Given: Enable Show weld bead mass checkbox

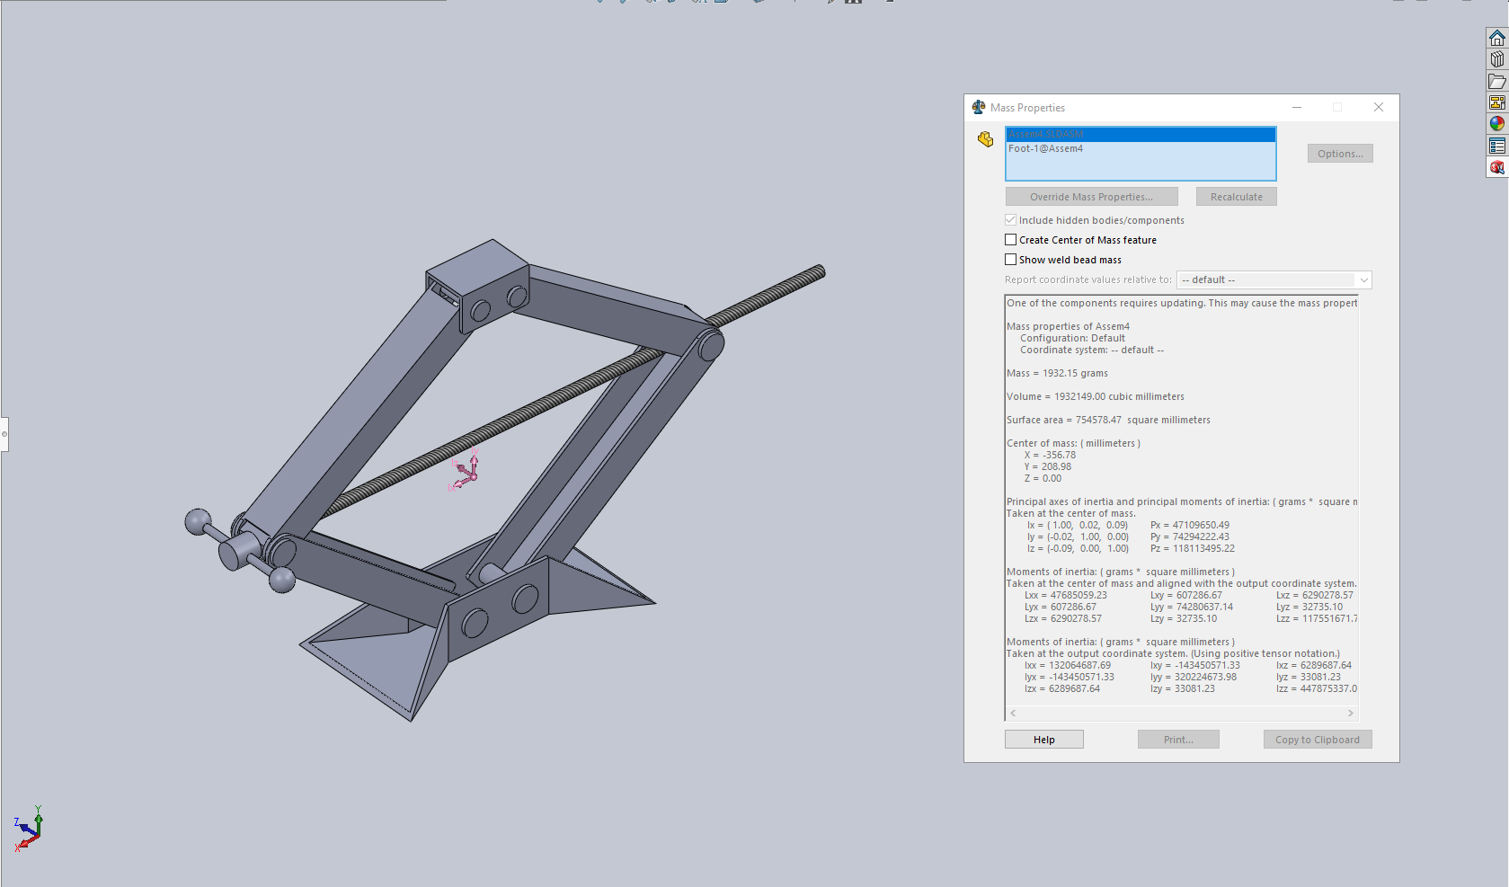Looking at the screenshot, I should pos(1011,260).
